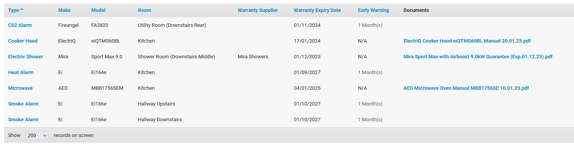
Task: Sort table by Model column
Action: click(x=98, y=10)
